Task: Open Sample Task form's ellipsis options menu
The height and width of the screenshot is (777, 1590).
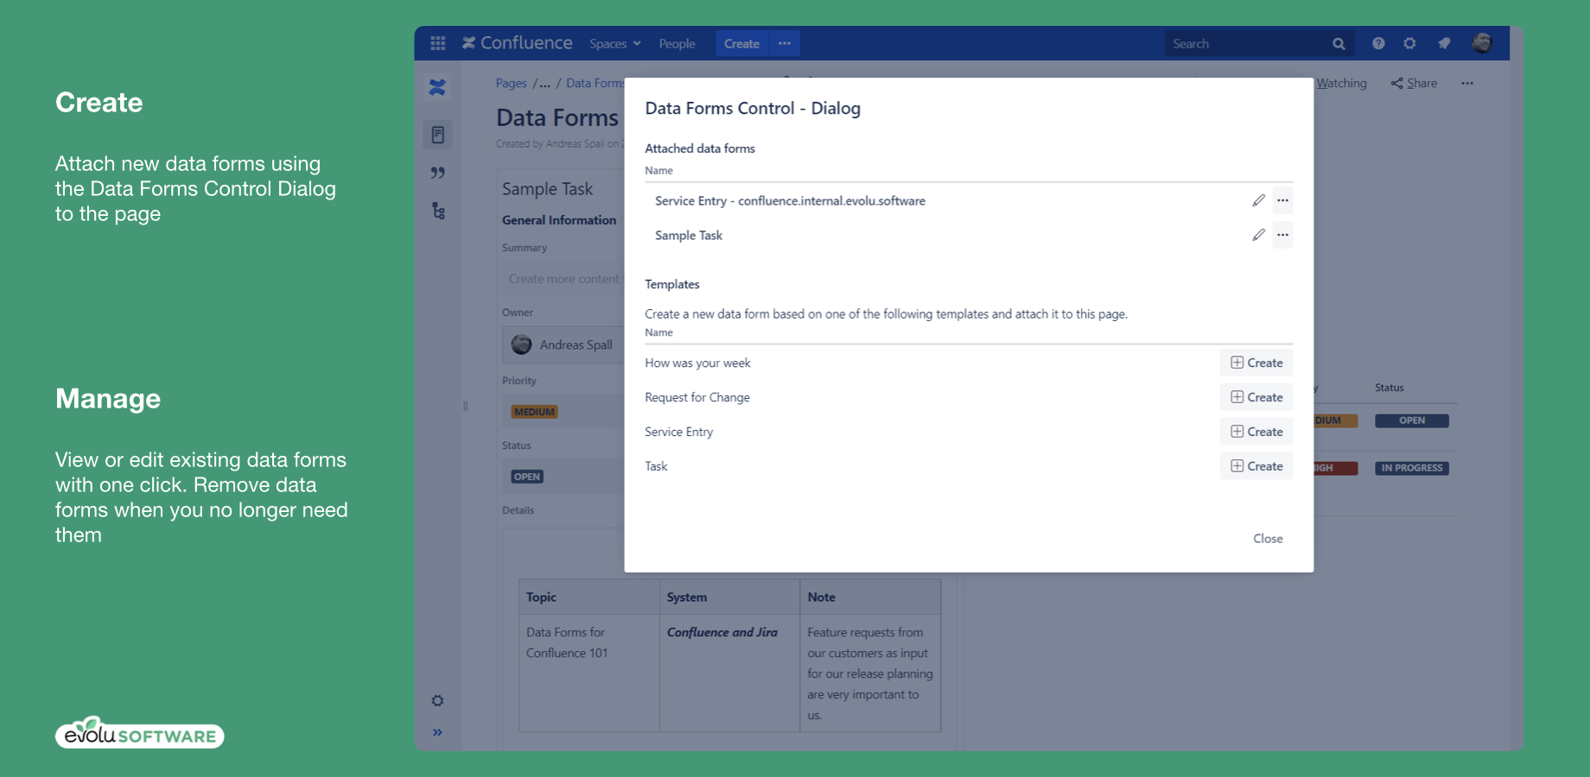Action: [1283, 234]
